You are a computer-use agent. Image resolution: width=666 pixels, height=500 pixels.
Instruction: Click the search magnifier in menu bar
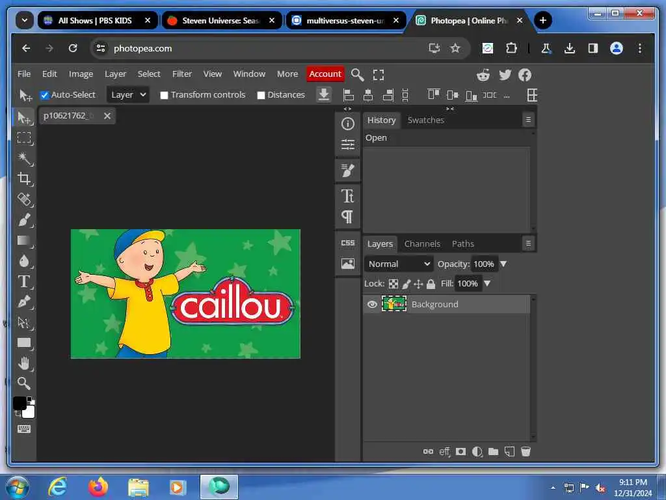coord(357,75)
